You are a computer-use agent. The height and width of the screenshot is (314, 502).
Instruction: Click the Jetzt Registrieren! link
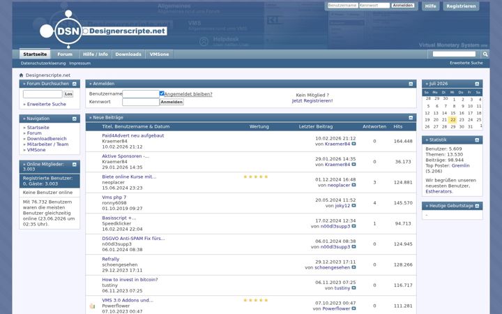[312, 100]
